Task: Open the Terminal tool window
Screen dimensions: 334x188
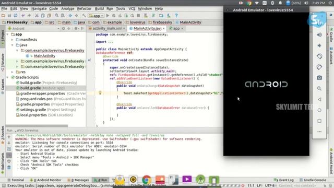Action: pos(16,180)
